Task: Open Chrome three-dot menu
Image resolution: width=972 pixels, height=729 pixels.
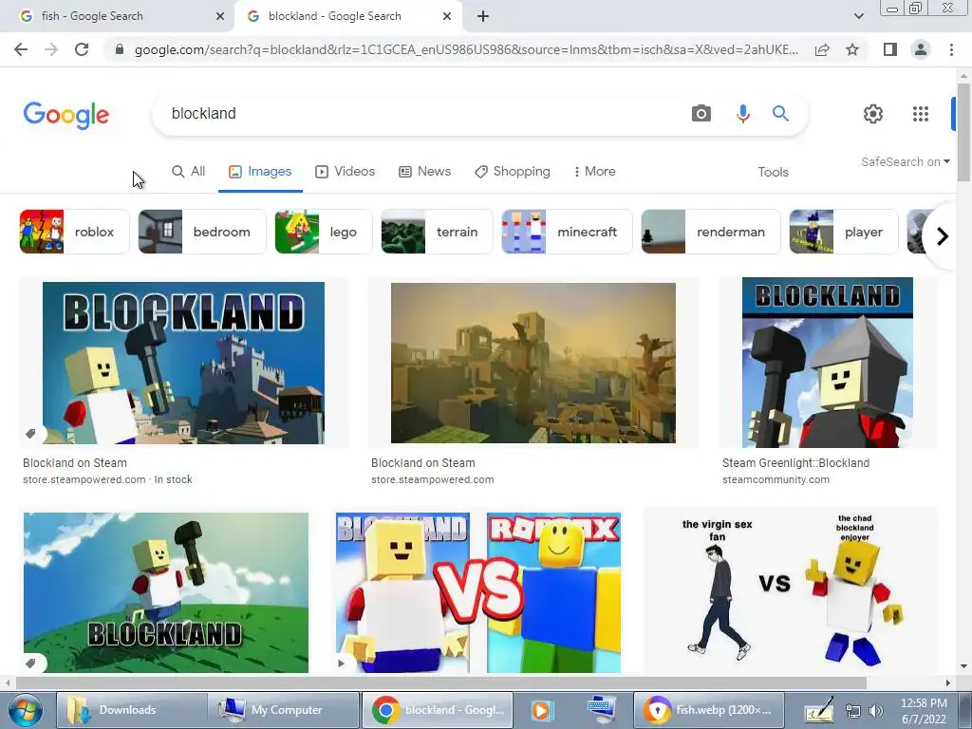Action: 951,49
